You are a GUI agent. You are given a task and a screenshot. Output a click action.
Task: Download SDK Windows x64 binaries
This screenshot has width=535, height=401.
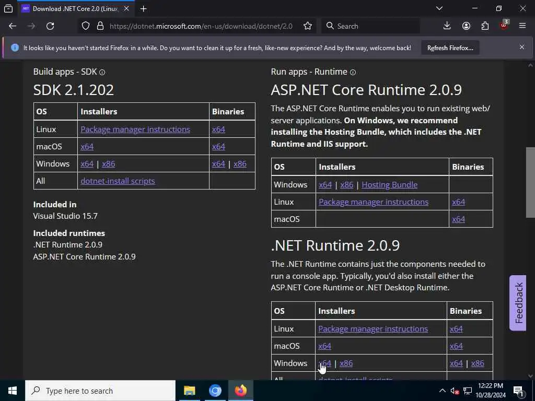(x=218, y=163)
